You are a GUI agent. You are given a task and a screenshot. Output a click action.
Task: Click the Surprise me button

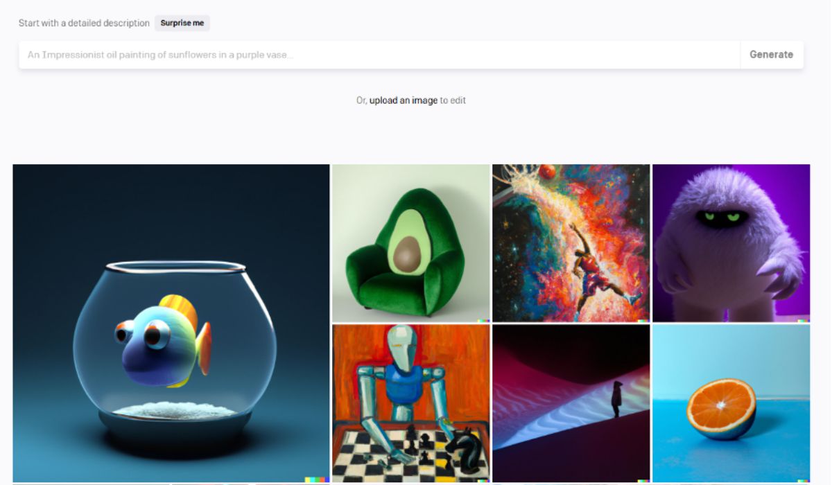coord(182,23)
